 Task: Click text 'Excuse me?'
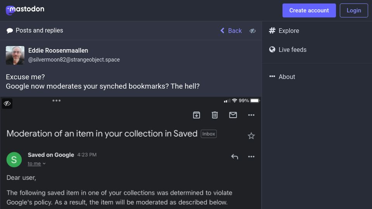(x=26, y=77)
